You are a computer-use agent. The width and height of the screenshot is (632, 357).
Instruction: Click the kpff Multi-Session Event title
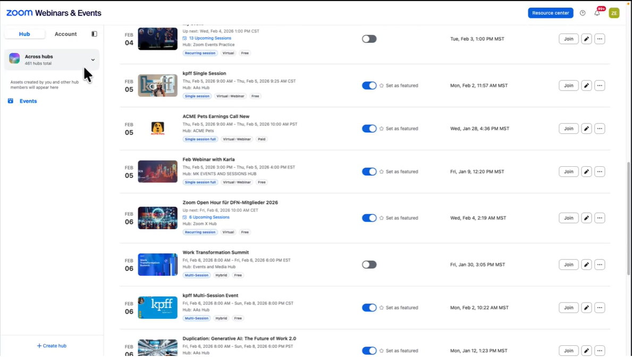(210, 296)
